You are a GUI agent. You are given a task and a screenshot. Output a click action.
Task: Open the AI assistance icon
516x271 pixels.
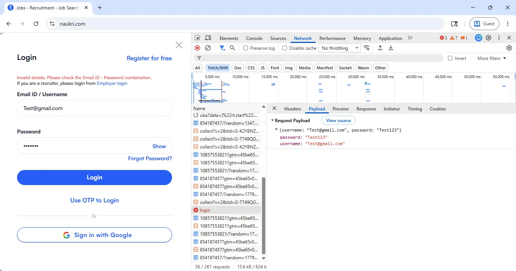[479, 38]
